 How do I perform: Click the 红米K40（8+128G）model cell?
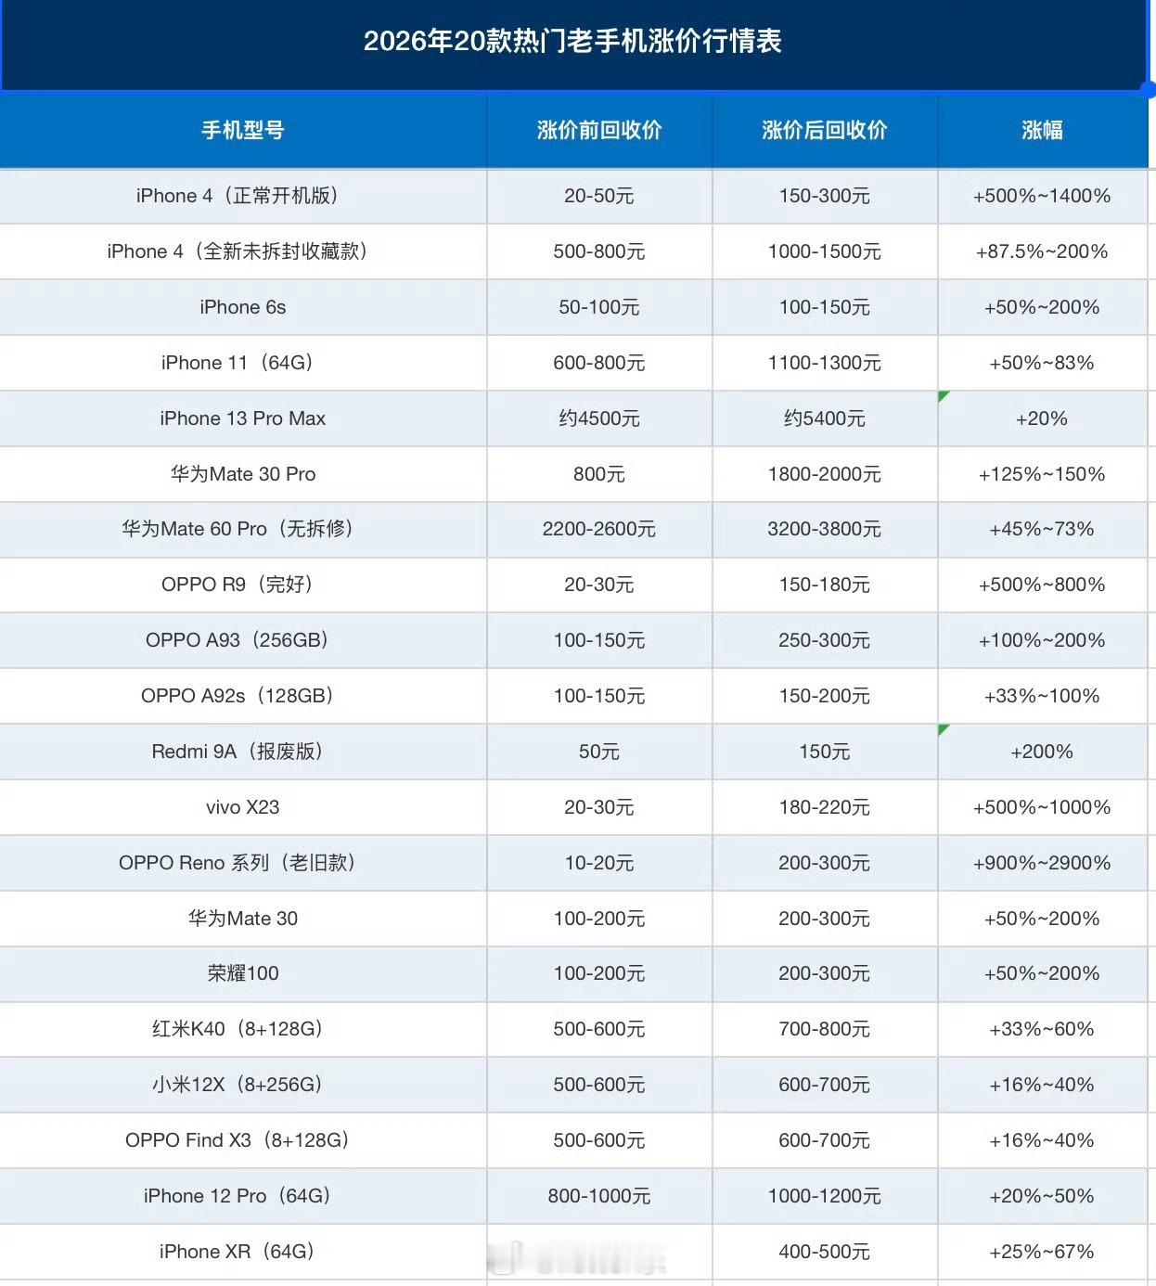tap(243, 1029)
